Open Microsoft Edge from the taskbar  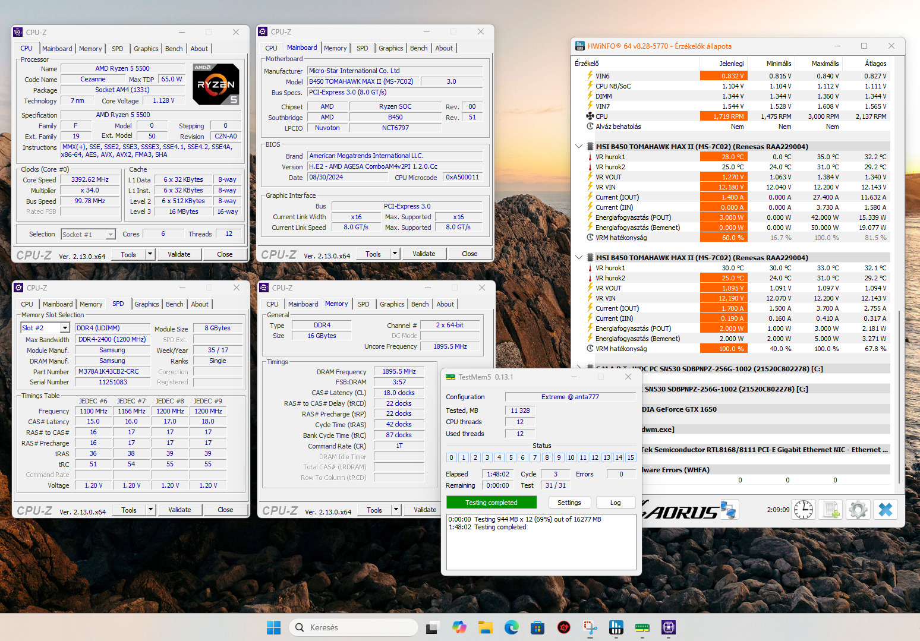[x=511, y=627]
